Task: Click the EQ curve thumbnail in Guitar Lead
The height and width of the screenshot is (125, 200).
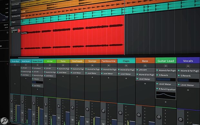Action: coord(166,95)
